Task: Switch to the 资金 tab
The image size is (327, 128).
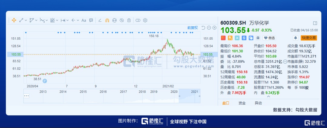Action: click(242, 103)
